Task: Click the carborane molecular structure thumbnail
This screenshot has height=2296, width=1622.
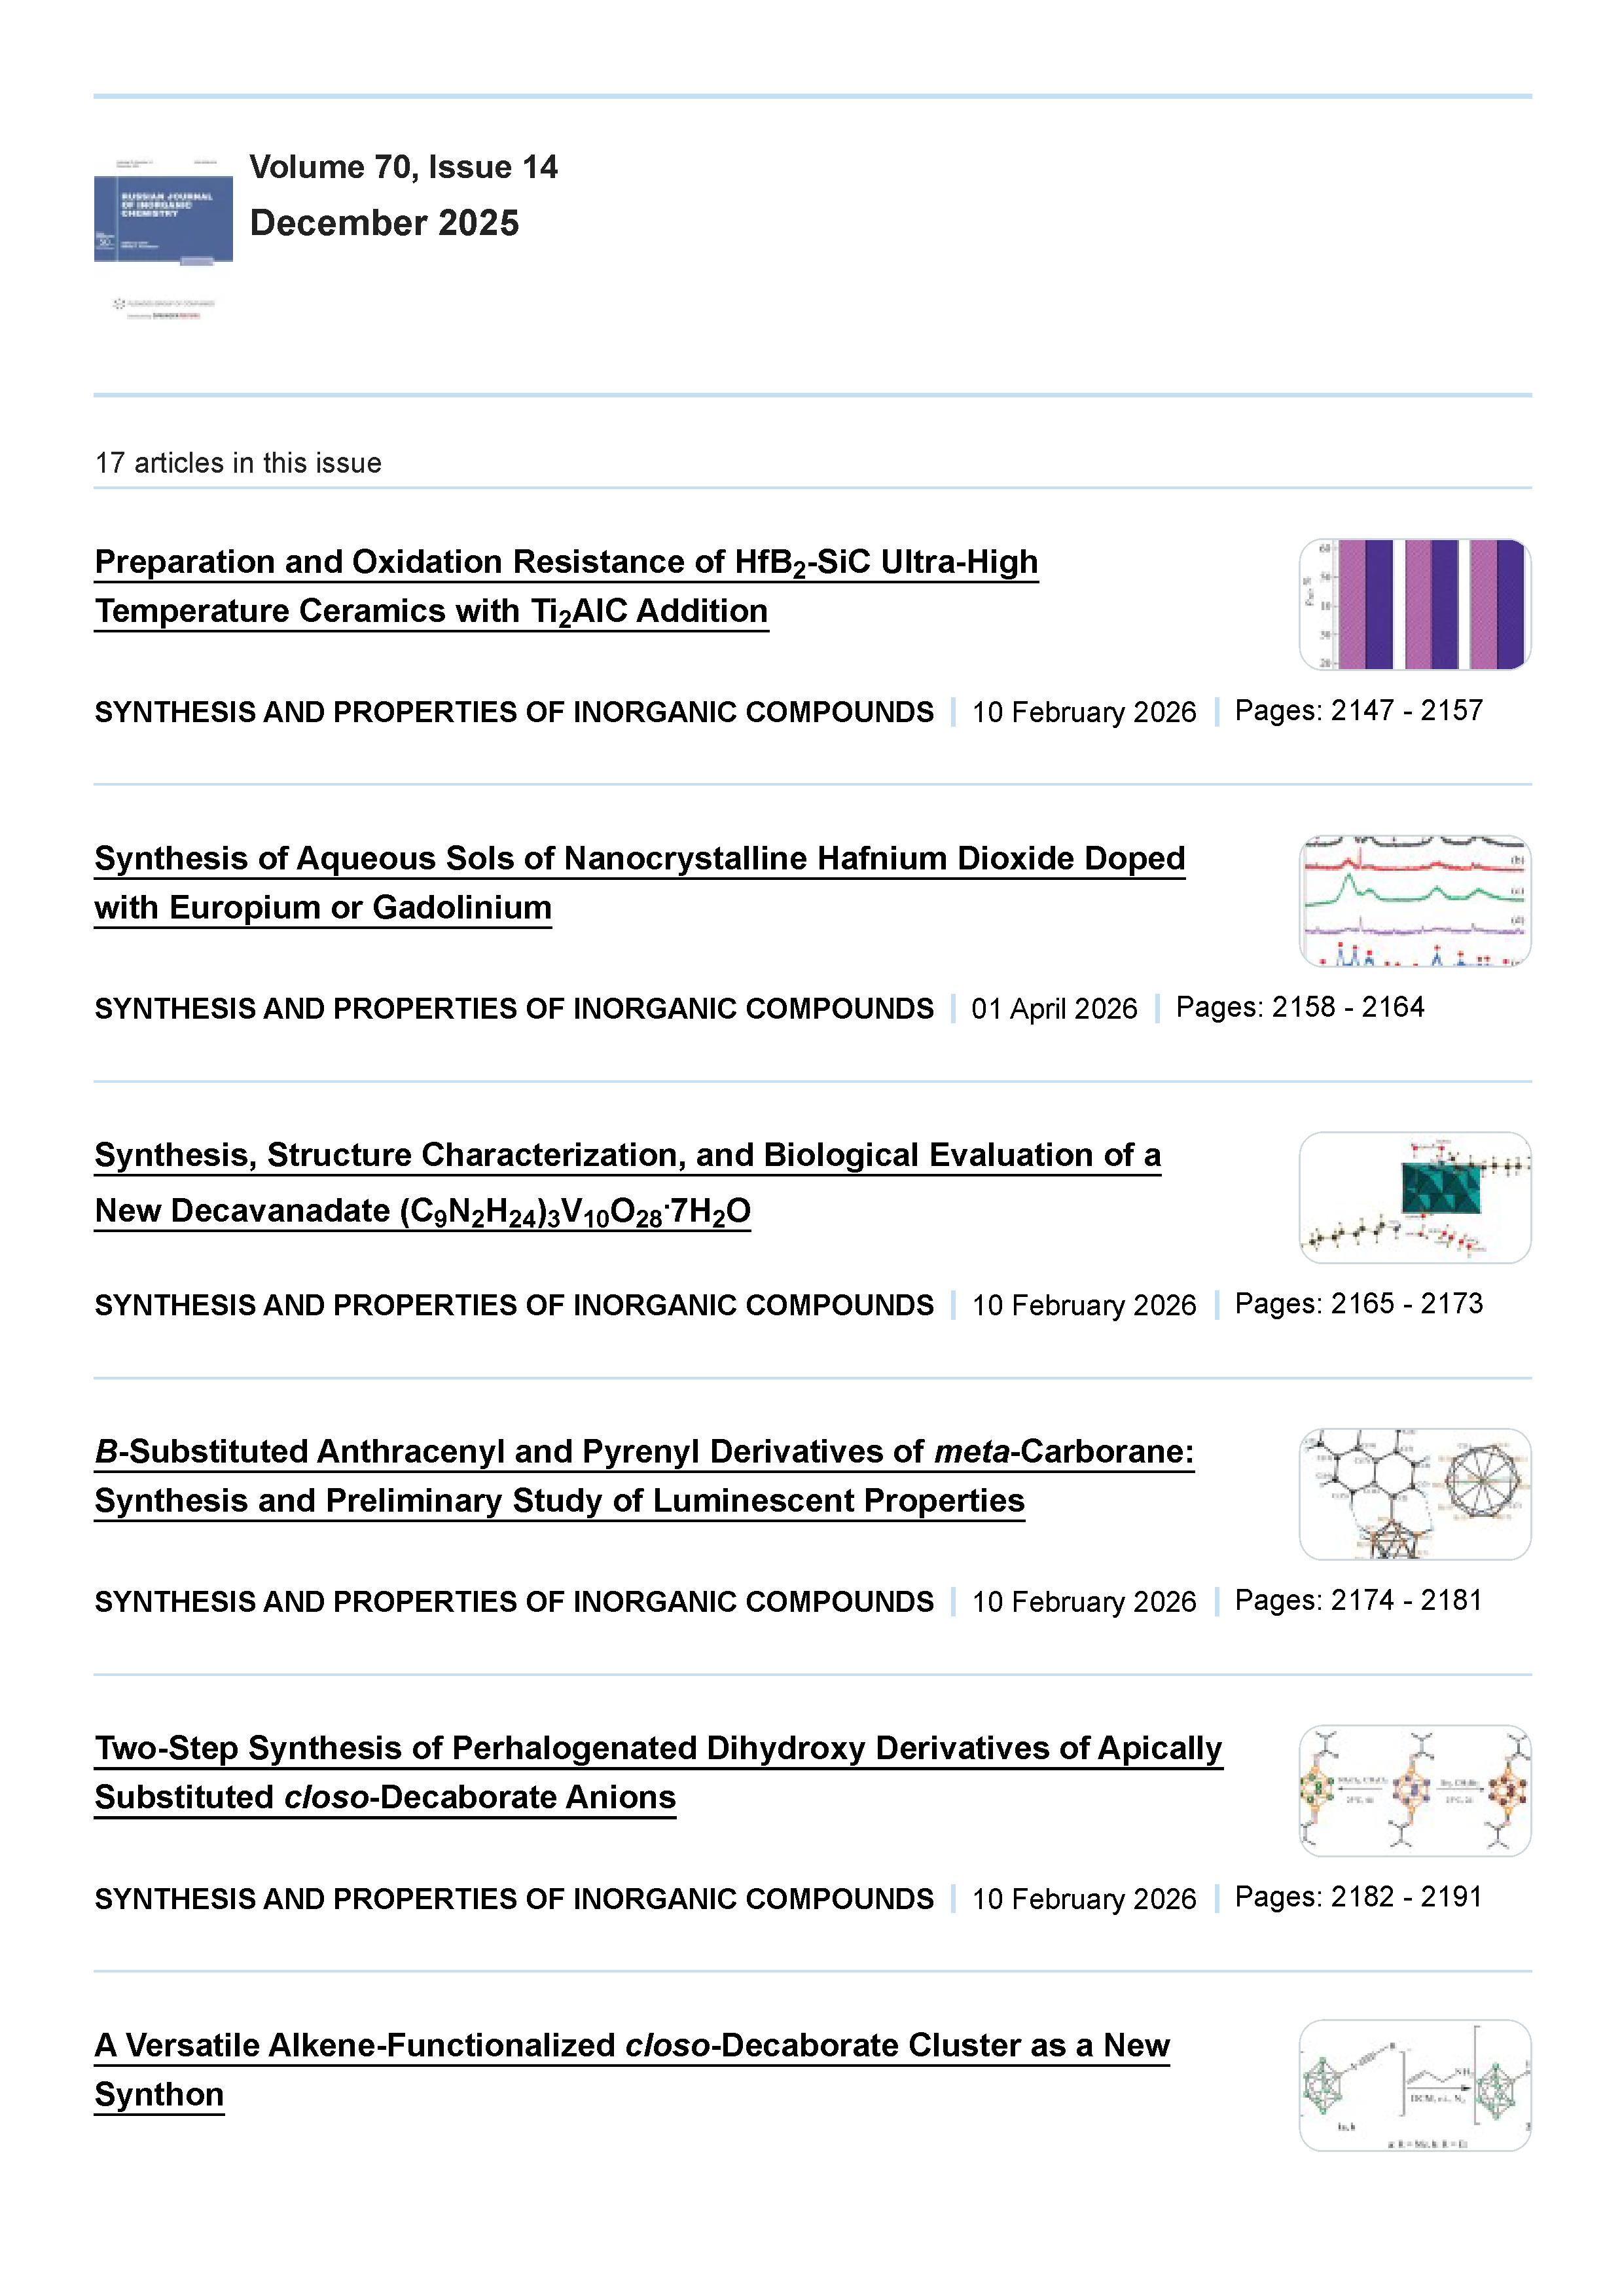Action: pyautogui.click(x=1414, y=1494)
